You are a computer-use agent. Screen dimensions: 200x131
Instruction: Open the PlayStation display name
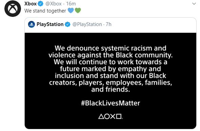coord(50,24)
